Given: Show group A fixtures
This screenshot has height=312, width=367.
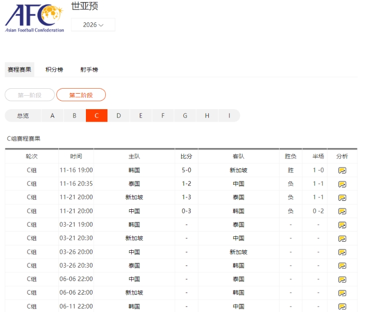Looking at the screenshot, I should 52,116.
